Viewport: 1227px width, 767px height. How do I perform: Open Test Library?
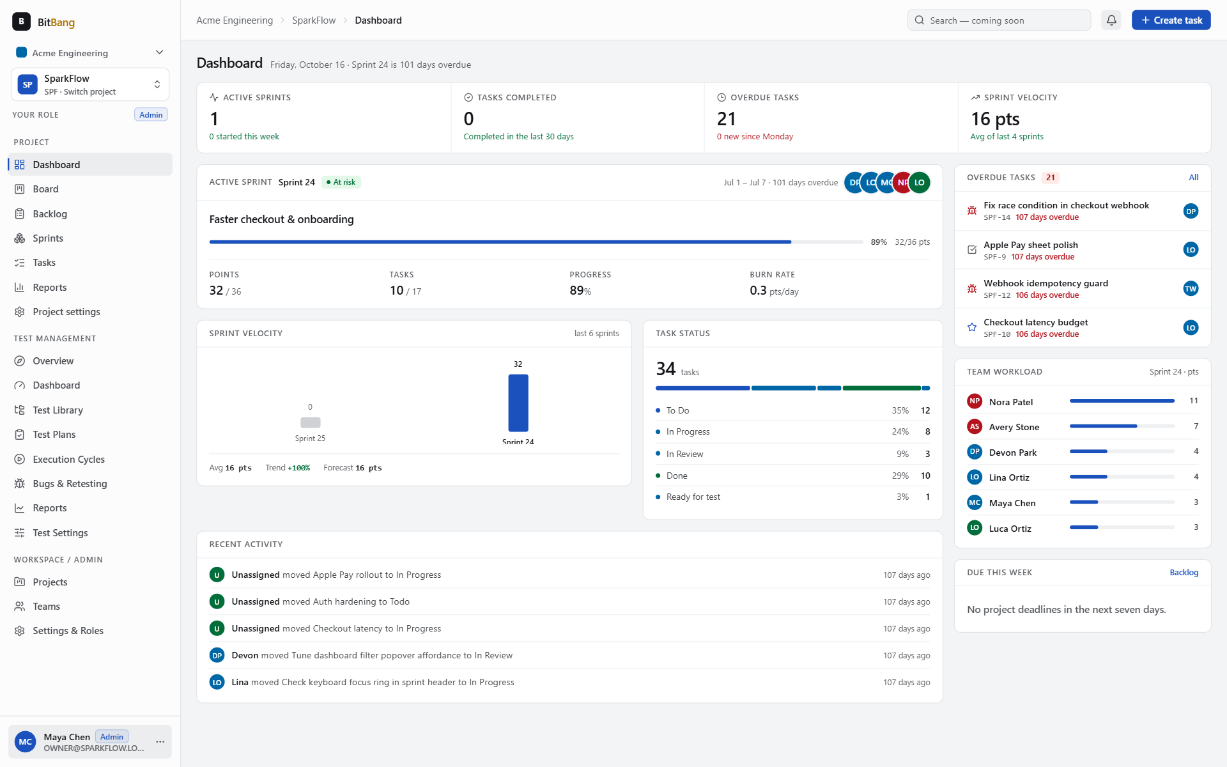tap(90, 410)
